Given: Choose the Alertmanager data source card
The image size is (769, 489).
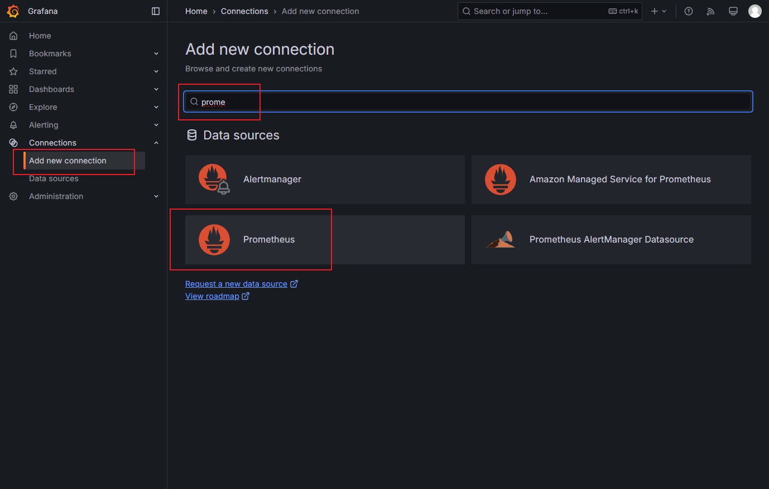Looking at the screenshot, I should [x=325, y=180].
